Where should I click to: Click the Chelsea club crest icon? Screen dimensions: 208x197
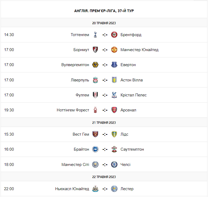114,165
